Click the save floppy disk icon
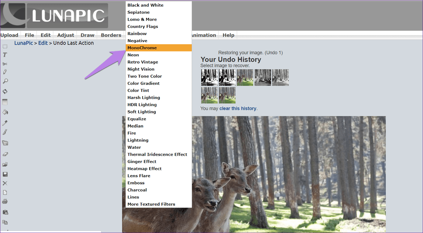 pos(5,174)
